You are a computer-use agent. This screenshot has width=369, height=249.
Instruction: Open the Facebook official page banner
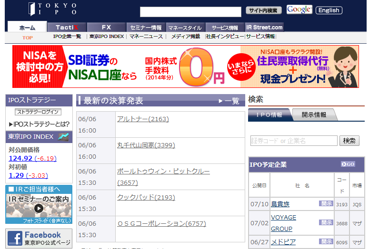point(39,238)
